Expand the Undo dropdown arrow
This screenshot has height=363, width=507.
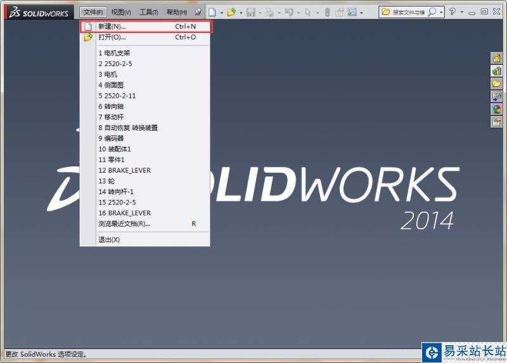298,13
